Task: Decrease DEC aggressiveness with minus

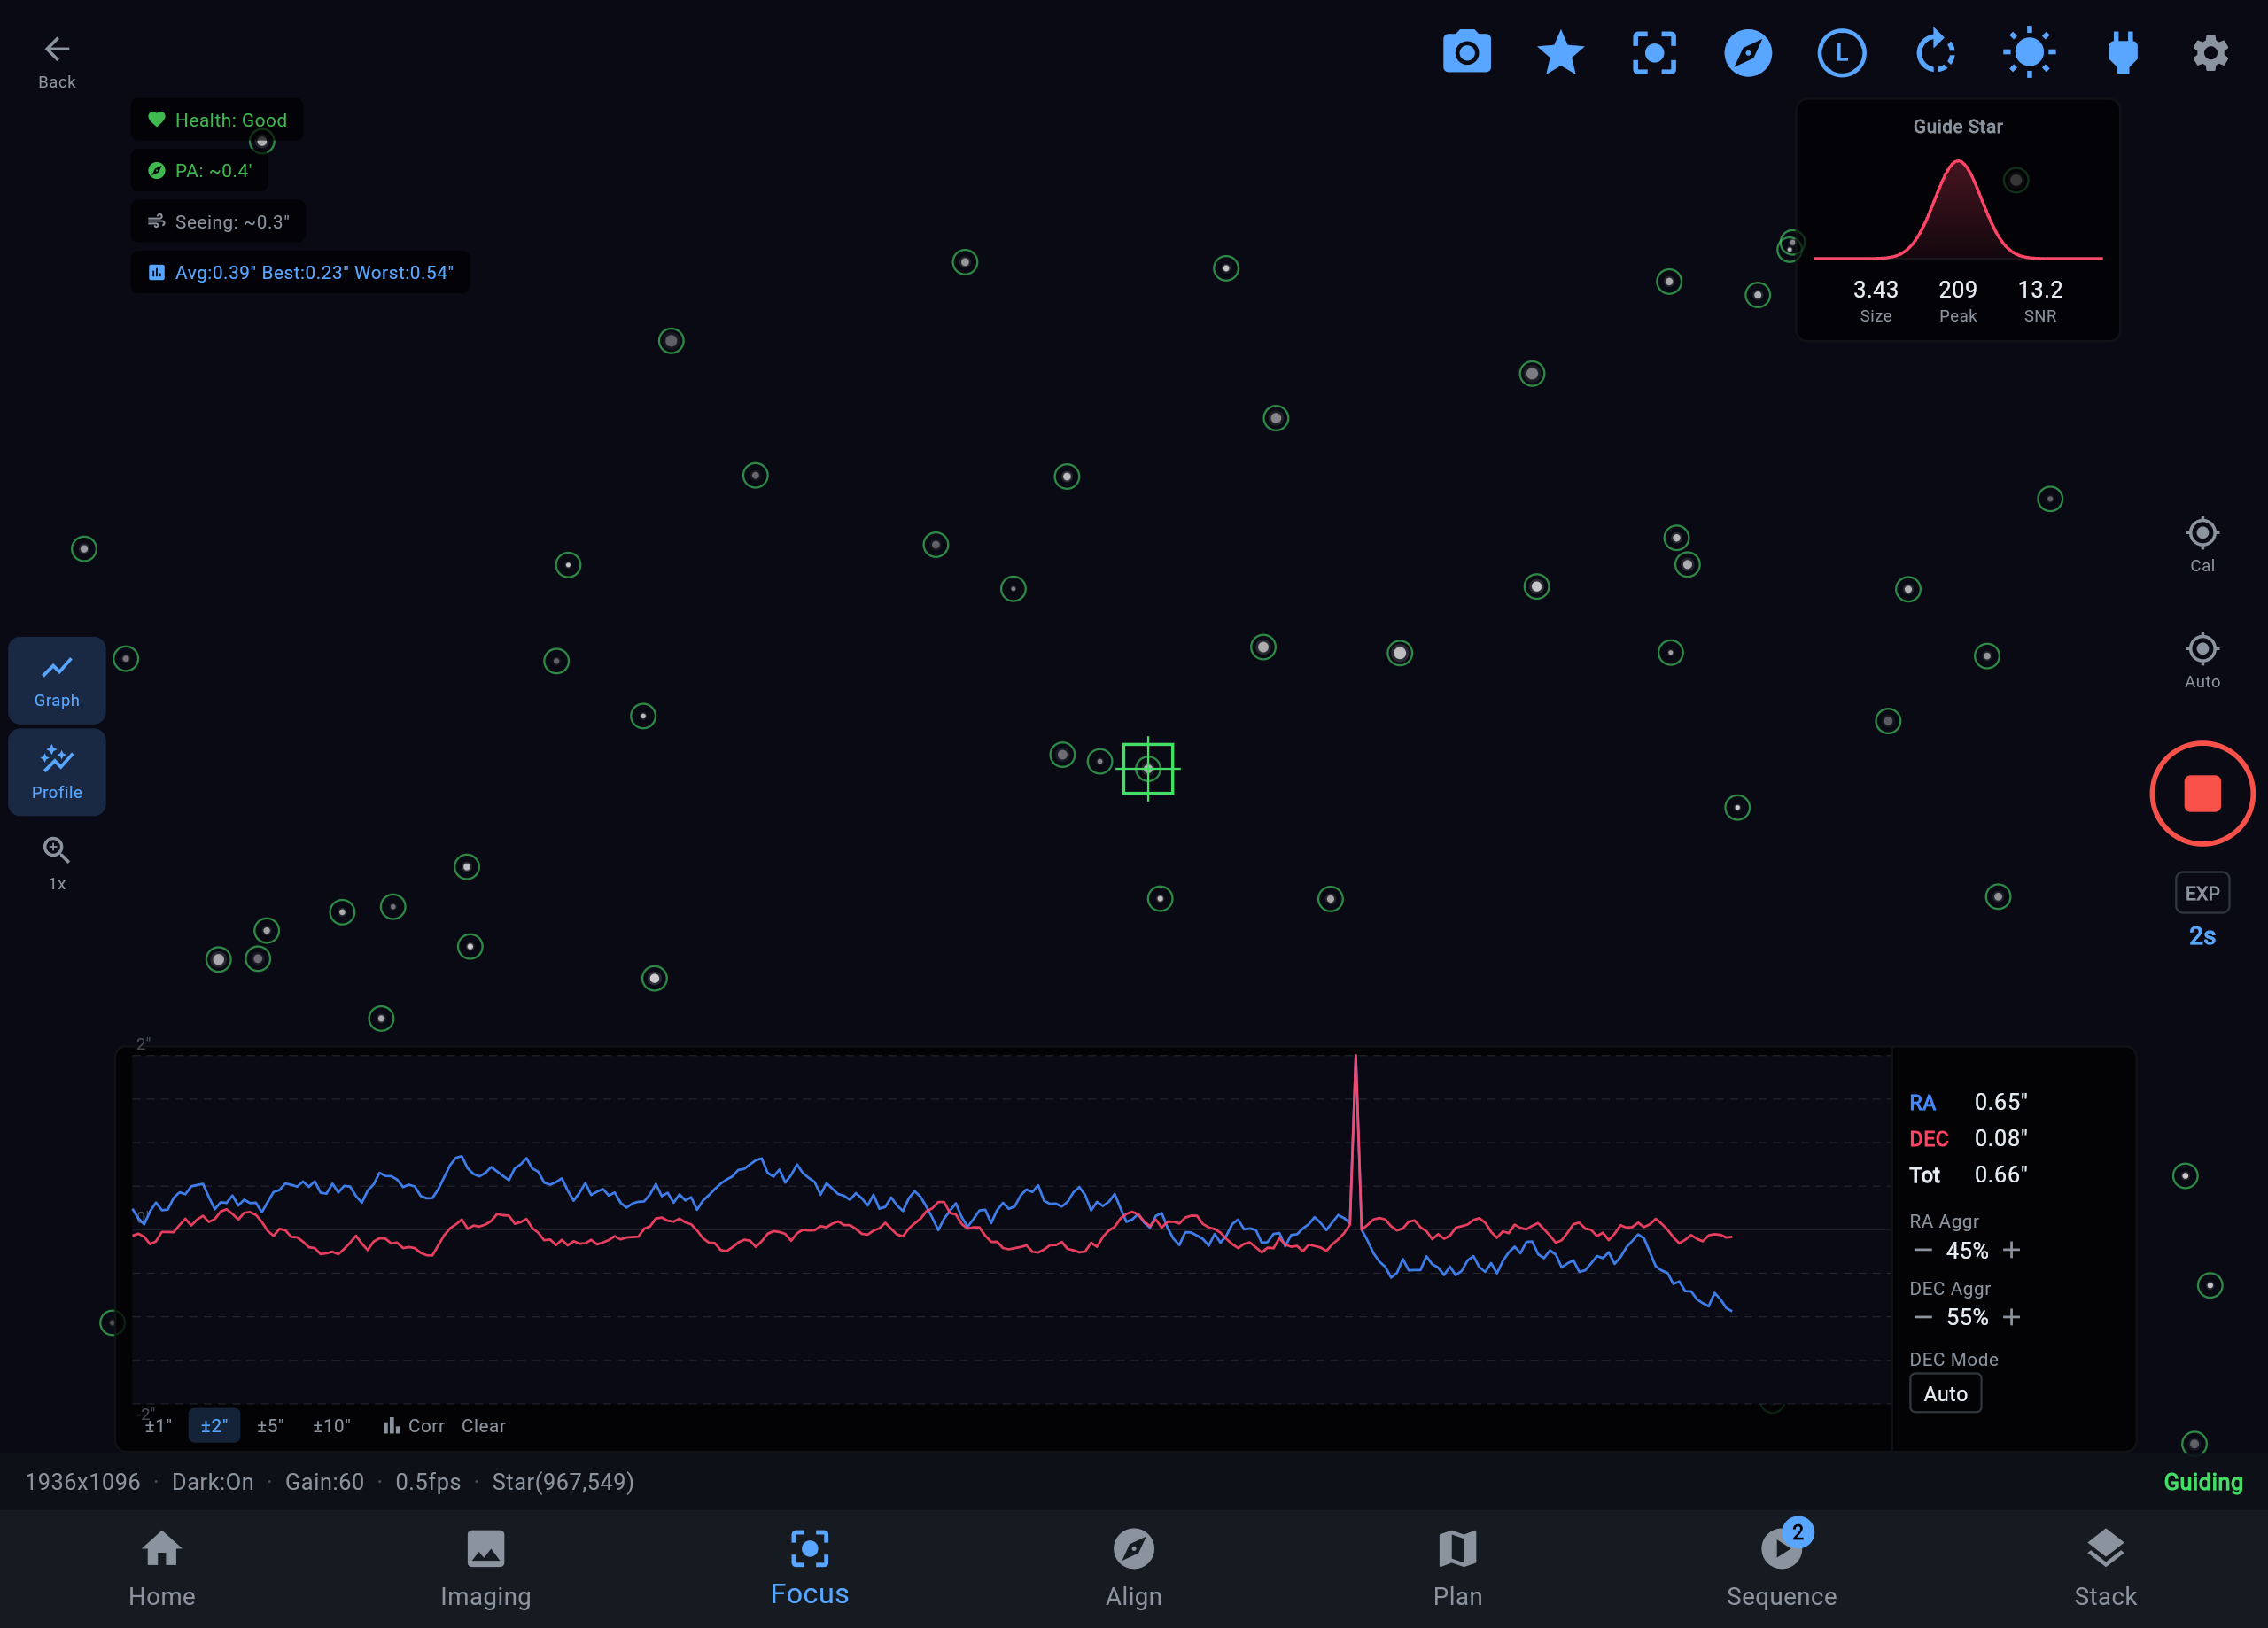Action: pos(1923,1317)
